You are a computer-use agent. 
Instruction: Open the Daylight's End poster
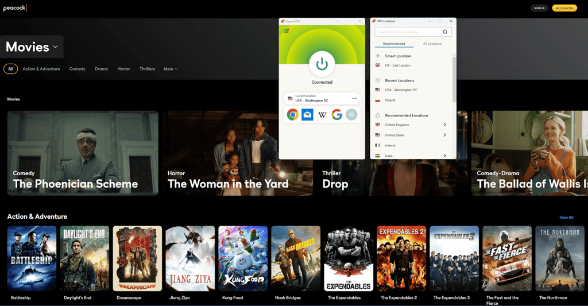click(x=85, y=258)
